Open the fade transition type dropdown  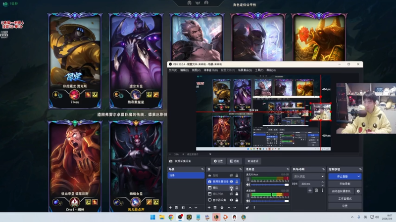308,177
